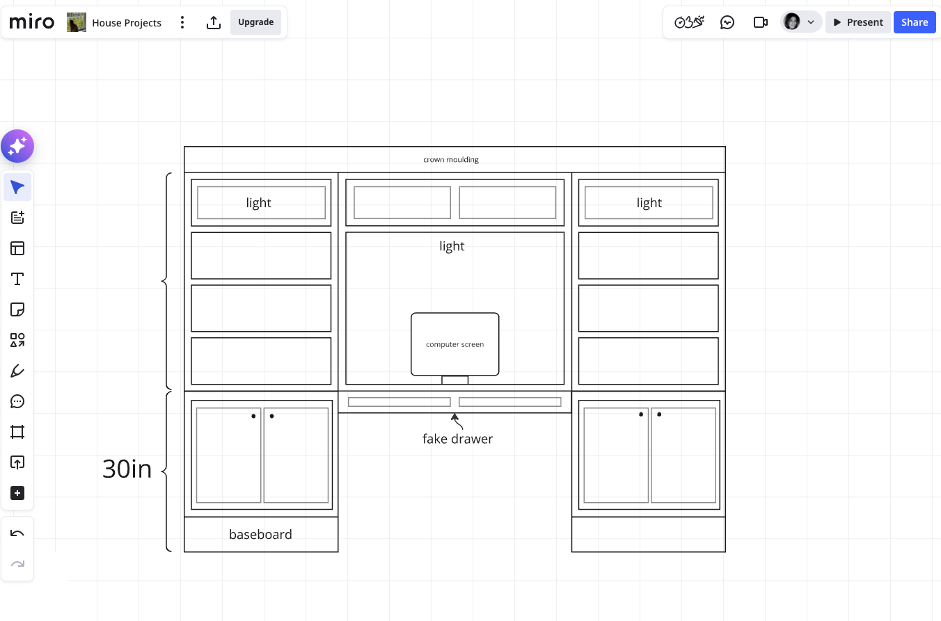This screenshot has height=621, width=941.
Task: Open the board options three-dot menu
Action: [x=182, y=22]
